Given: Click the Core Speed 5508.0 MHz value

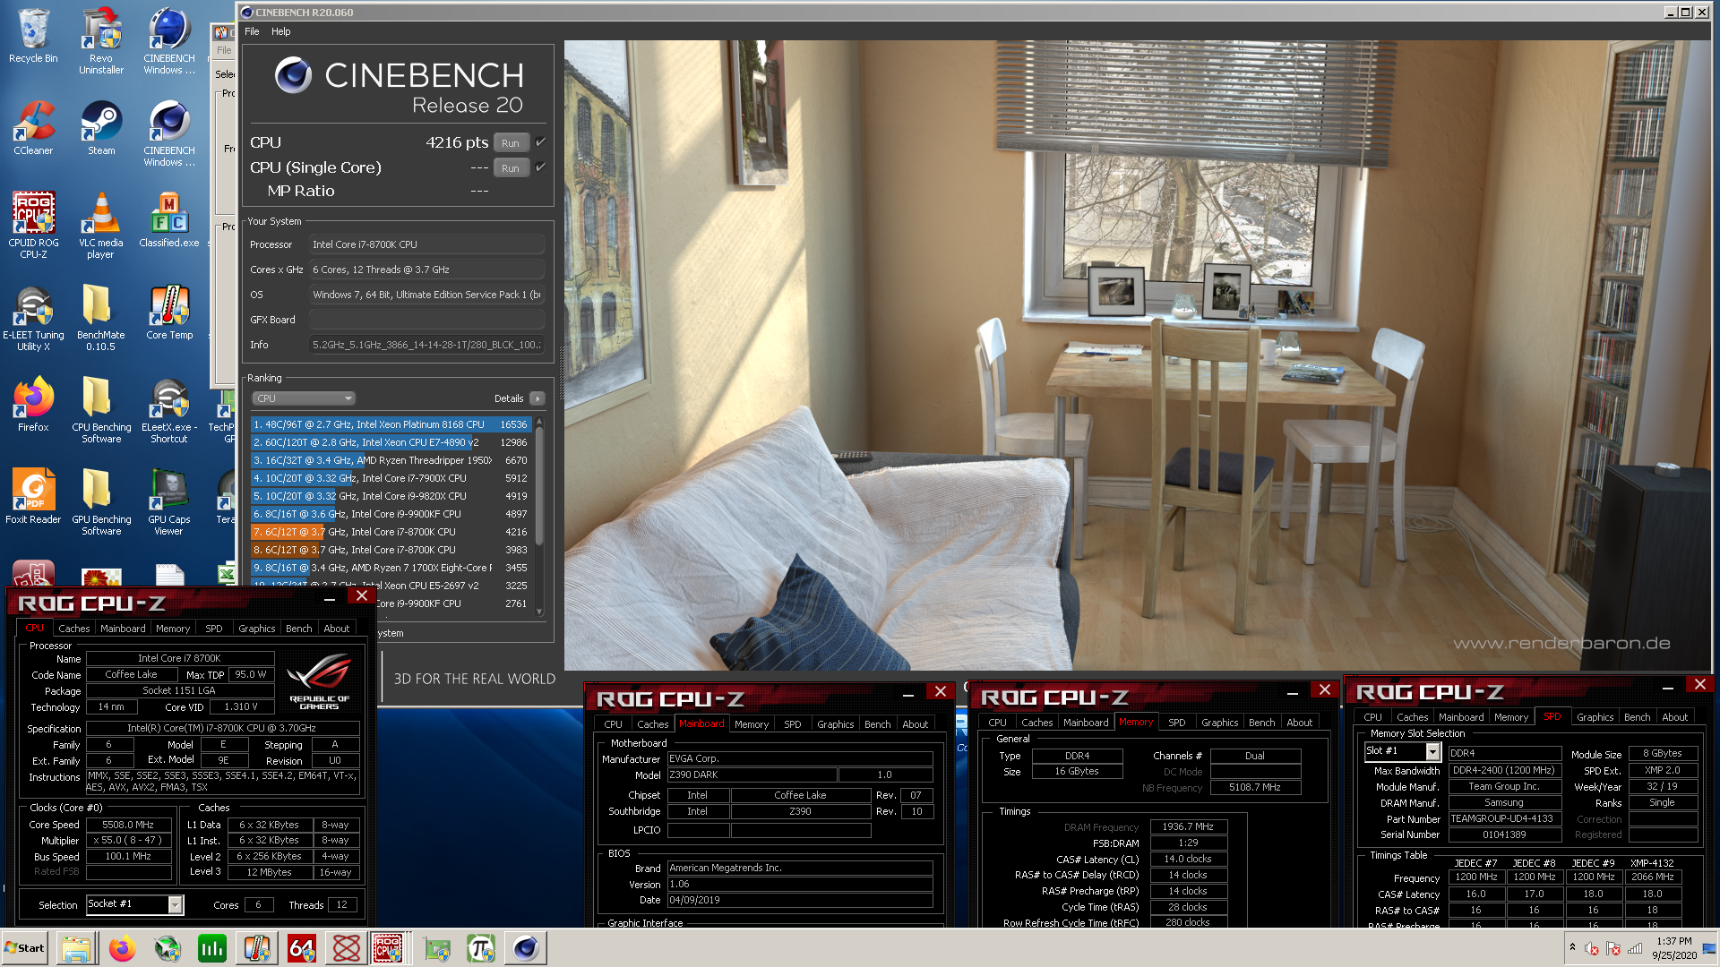Looking at the screenshot, I should (128, 825).
